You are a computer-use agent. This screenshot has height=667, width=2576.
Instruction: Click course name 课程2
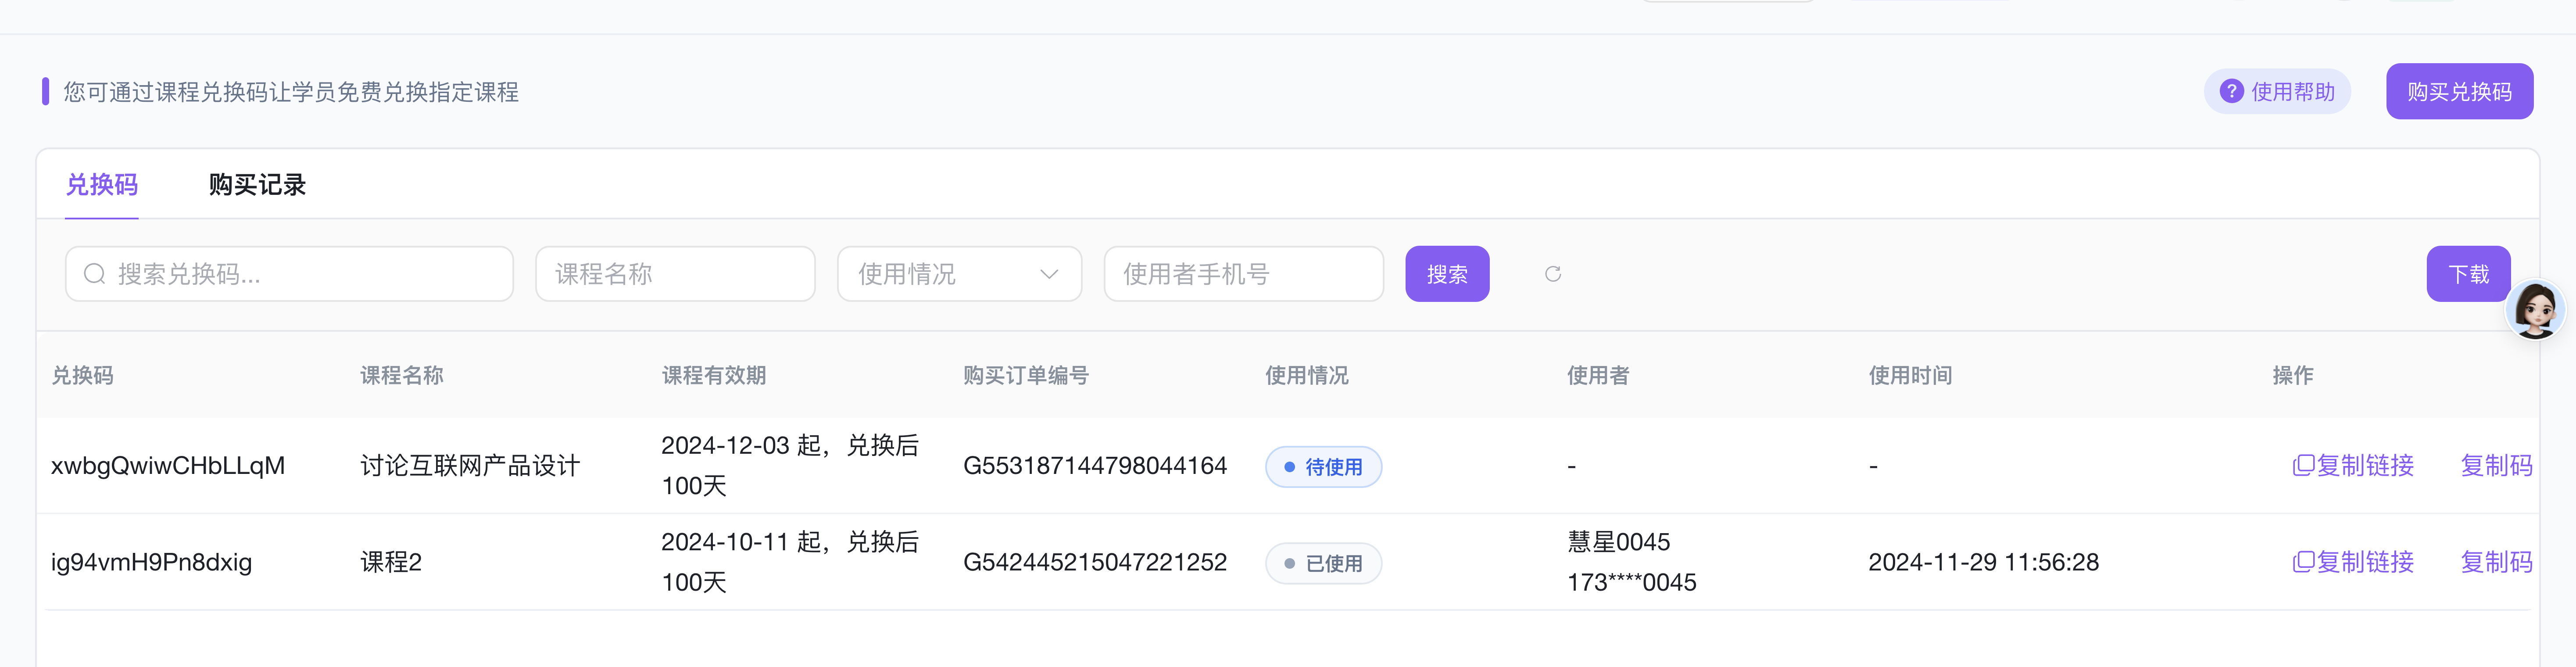(x=391, y=562)
